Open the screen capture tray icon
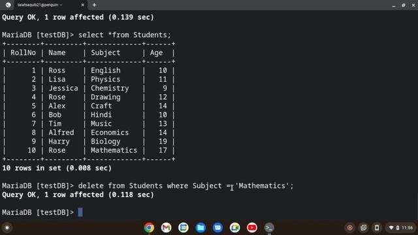The image size is (418, 235). coord(363,228)
